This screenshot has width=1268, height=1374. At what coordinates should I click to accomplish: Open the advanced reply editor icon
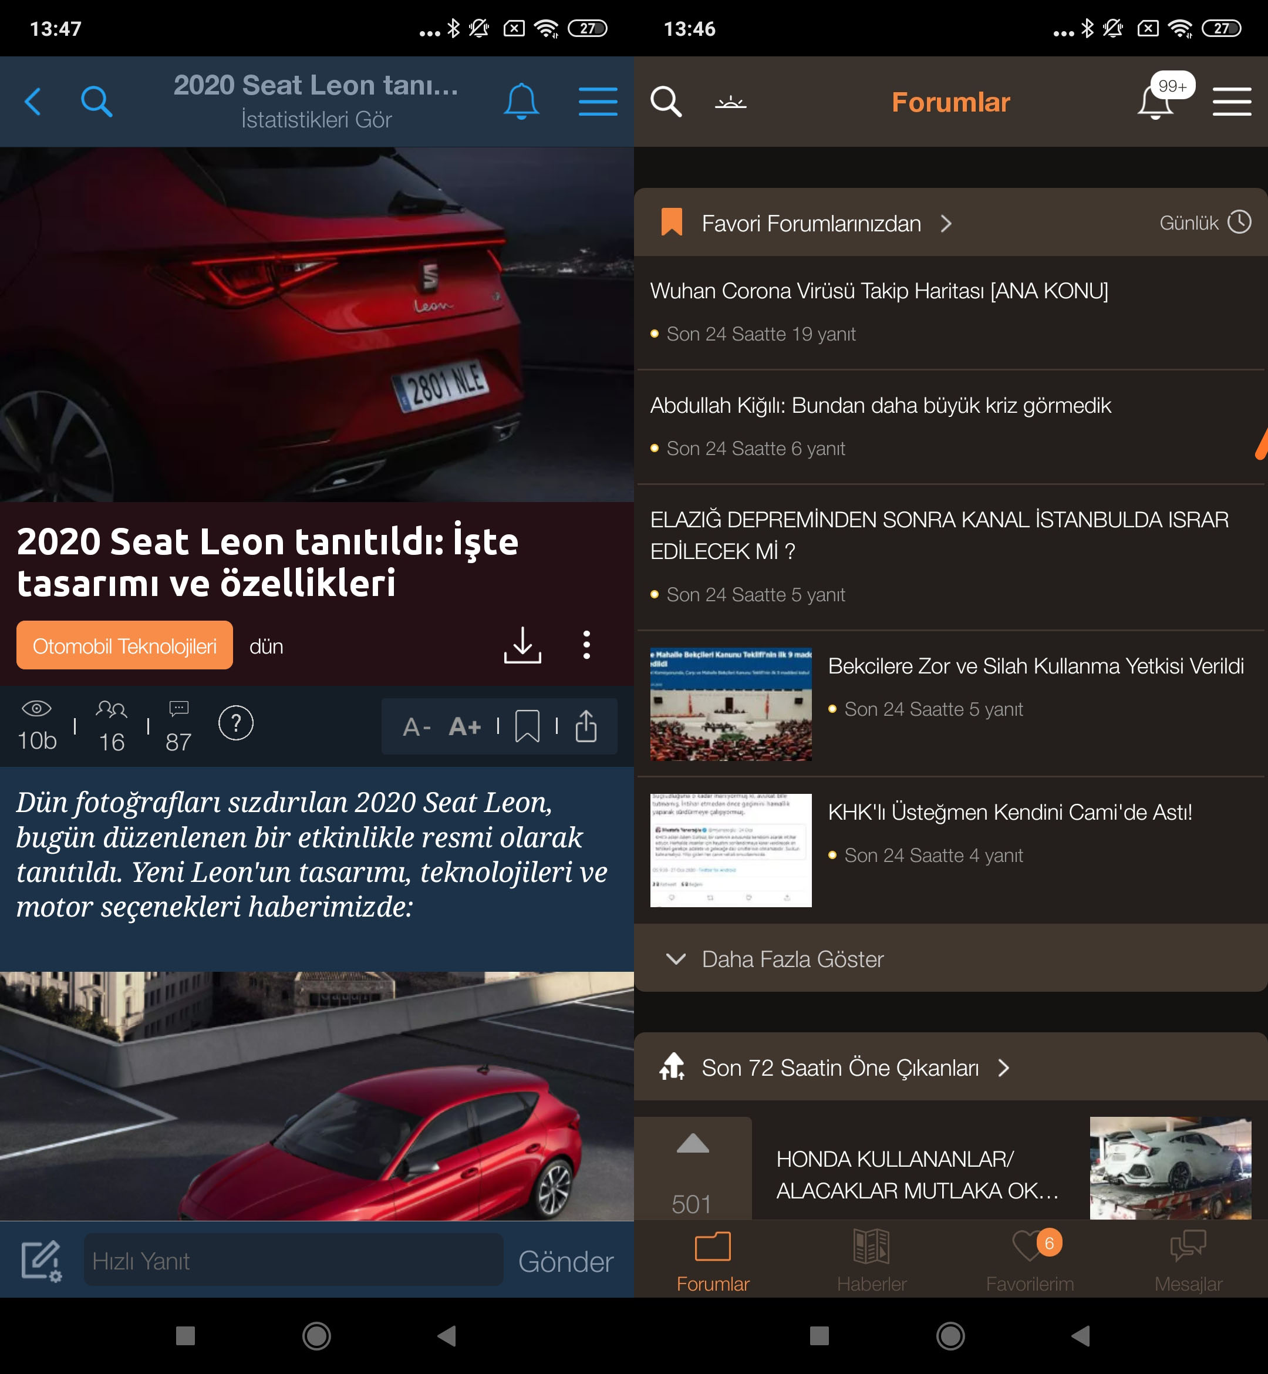[x=41, y=1261]
